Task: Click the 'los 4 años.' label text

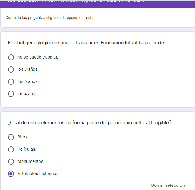Action: (28, 94)
